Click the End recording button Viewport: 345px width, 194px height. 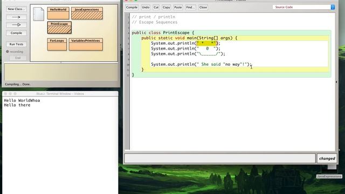(x=18, y=58)
